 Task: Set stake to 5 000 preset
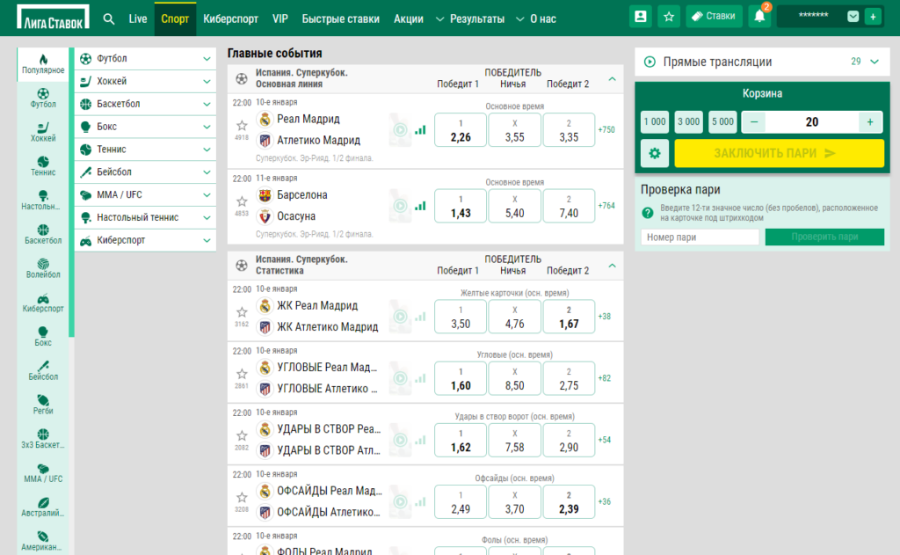tap(722, 121)
